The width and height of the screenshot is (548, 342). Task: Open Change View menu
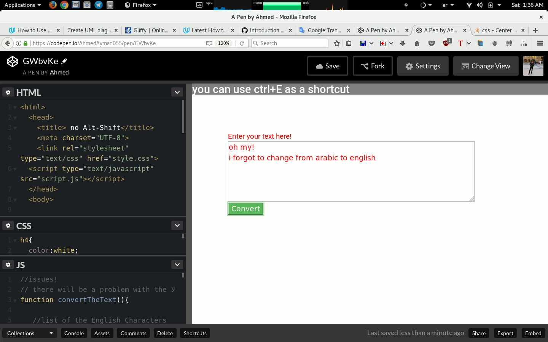(486, 66)
